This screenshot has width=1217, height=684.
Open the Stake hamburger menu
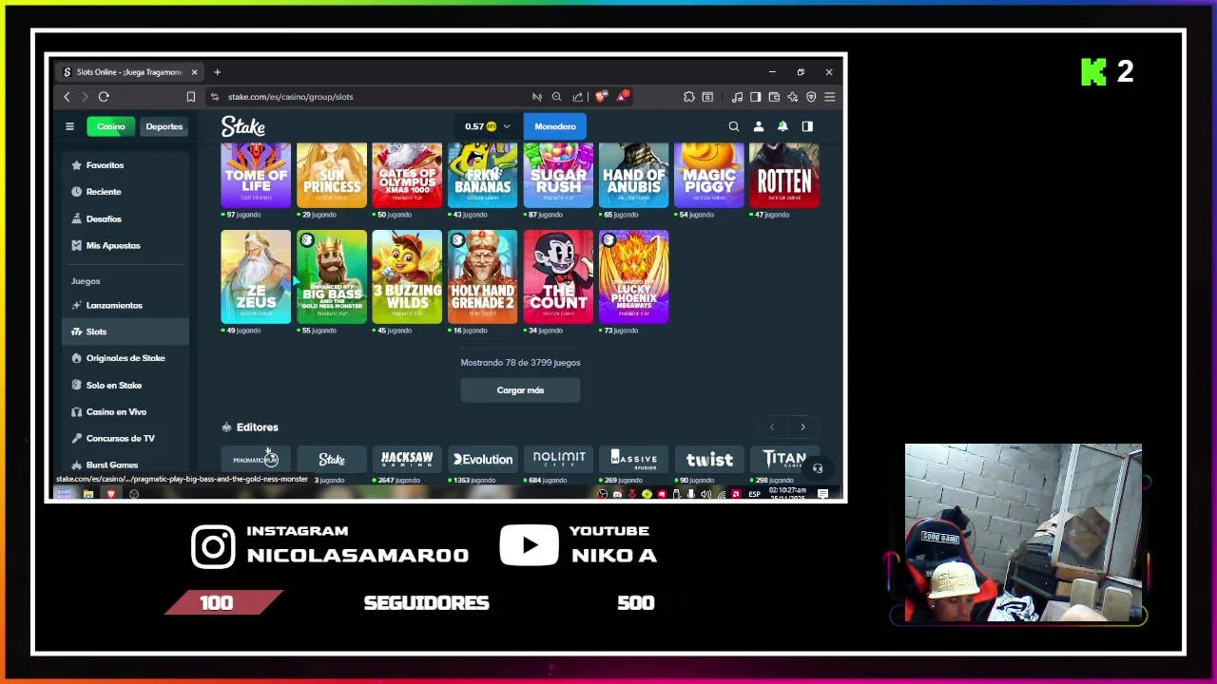(x=69, y=126)
